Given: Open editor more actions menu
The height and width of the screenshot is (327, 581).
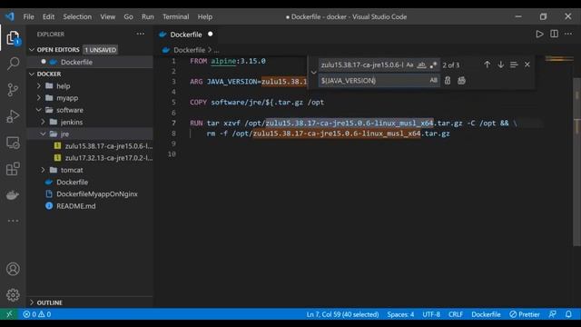Looking at the screenshot, I should pyautogui.click(x=568, y=35).
